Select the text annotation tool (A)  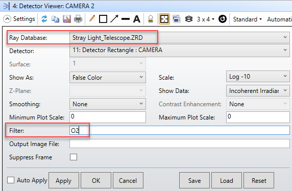pos(137,19)
